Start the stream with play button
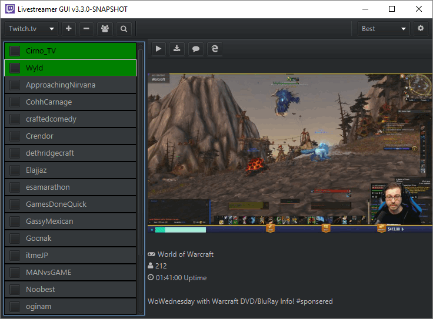This screenshot has height=319, width=433. coord(158,49)
